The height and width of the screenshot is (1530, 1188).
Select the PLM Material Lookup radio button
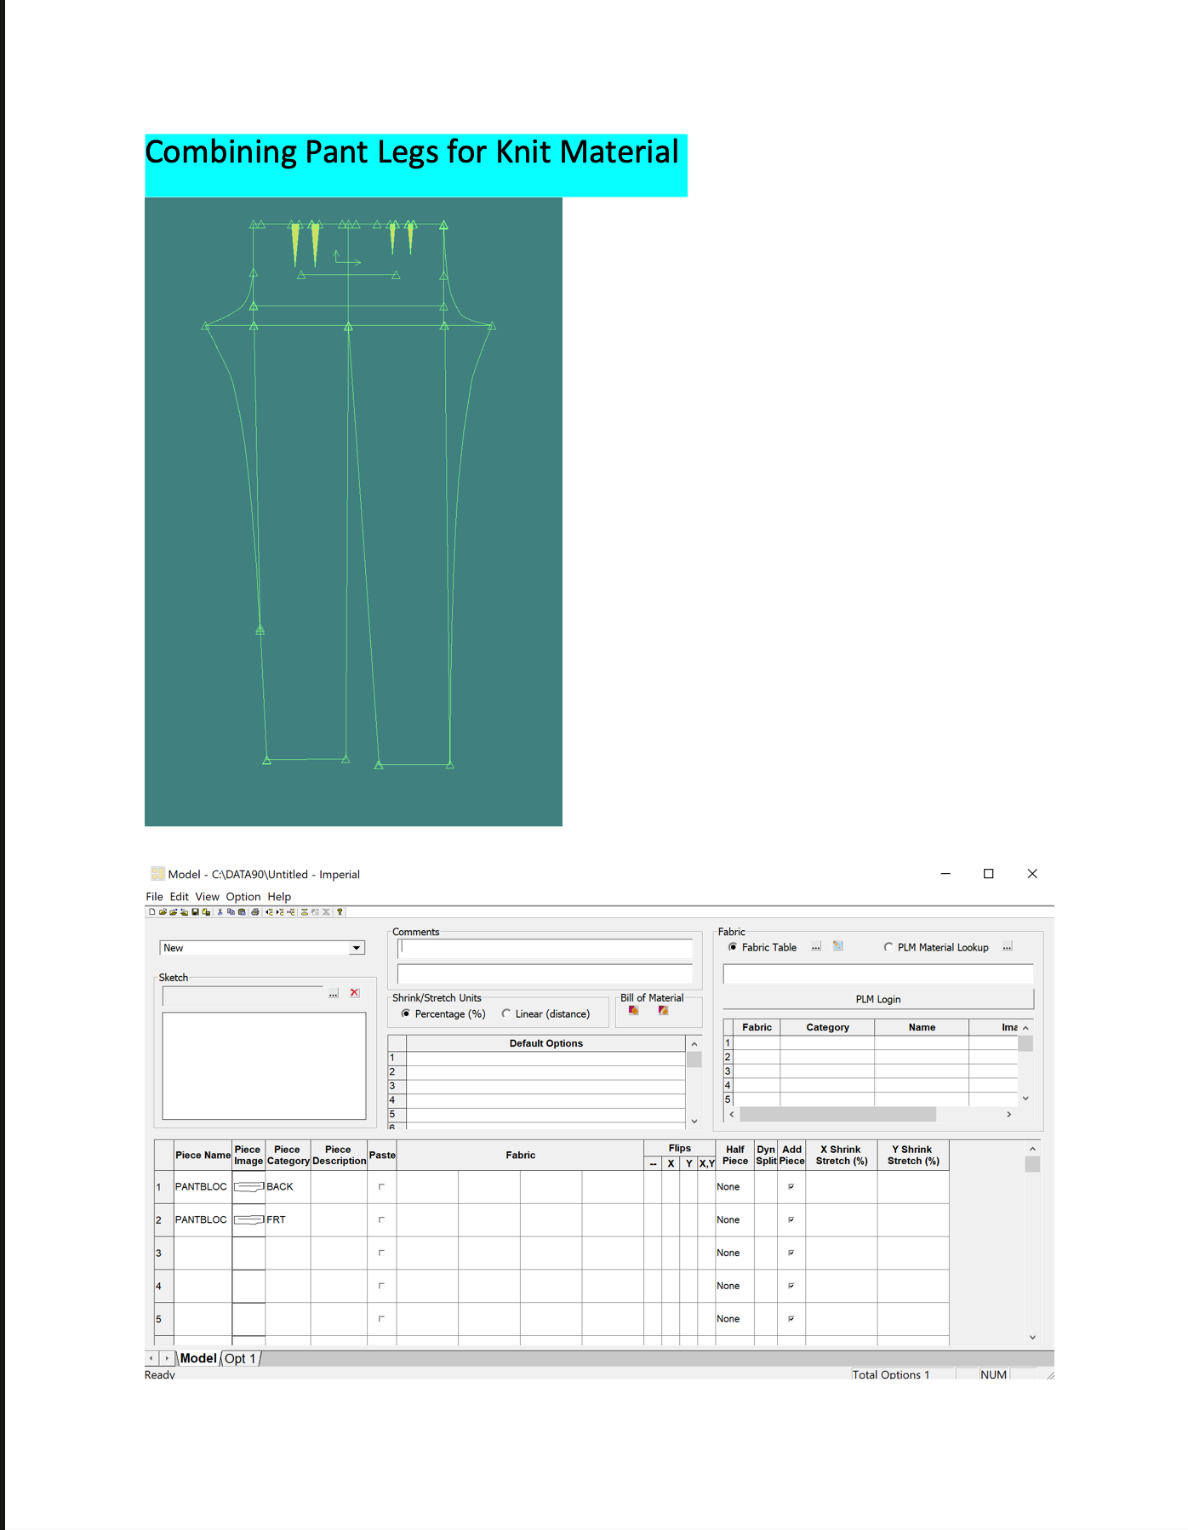(x=888, y=947)
